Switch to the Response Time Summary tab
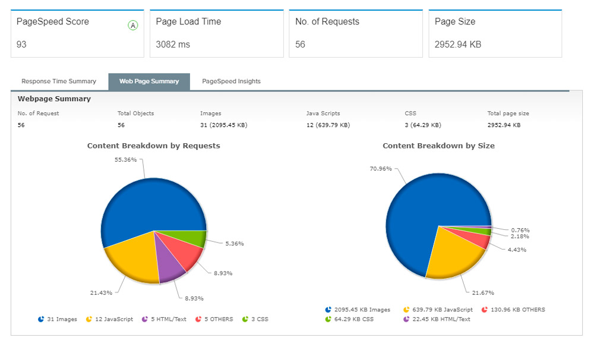 tap(59, 81)
